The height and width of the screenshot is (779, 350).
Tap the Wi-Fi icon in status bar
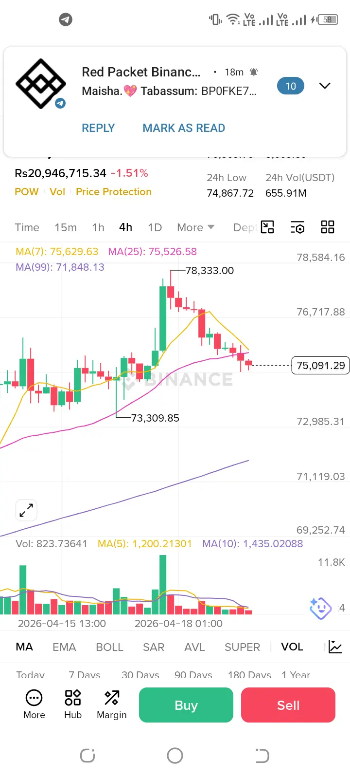[x=233, y=19]
